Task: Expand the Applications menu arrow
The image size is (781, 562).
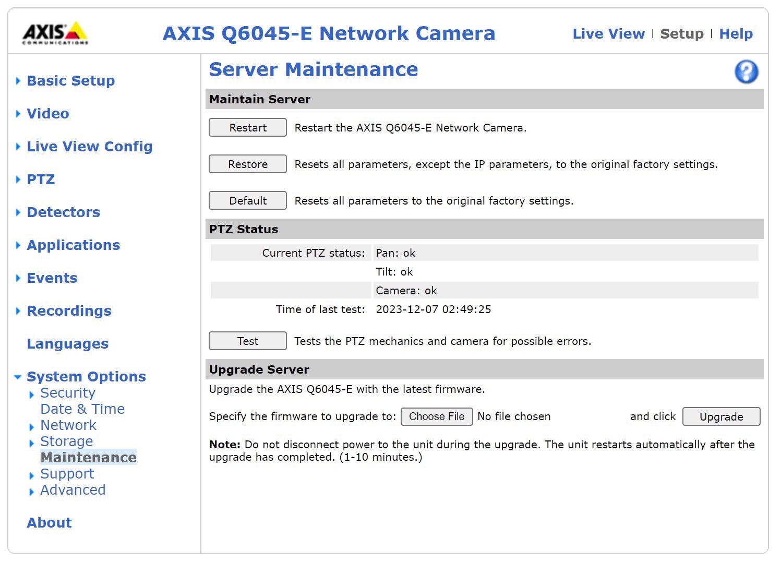Action: (18, 245)
